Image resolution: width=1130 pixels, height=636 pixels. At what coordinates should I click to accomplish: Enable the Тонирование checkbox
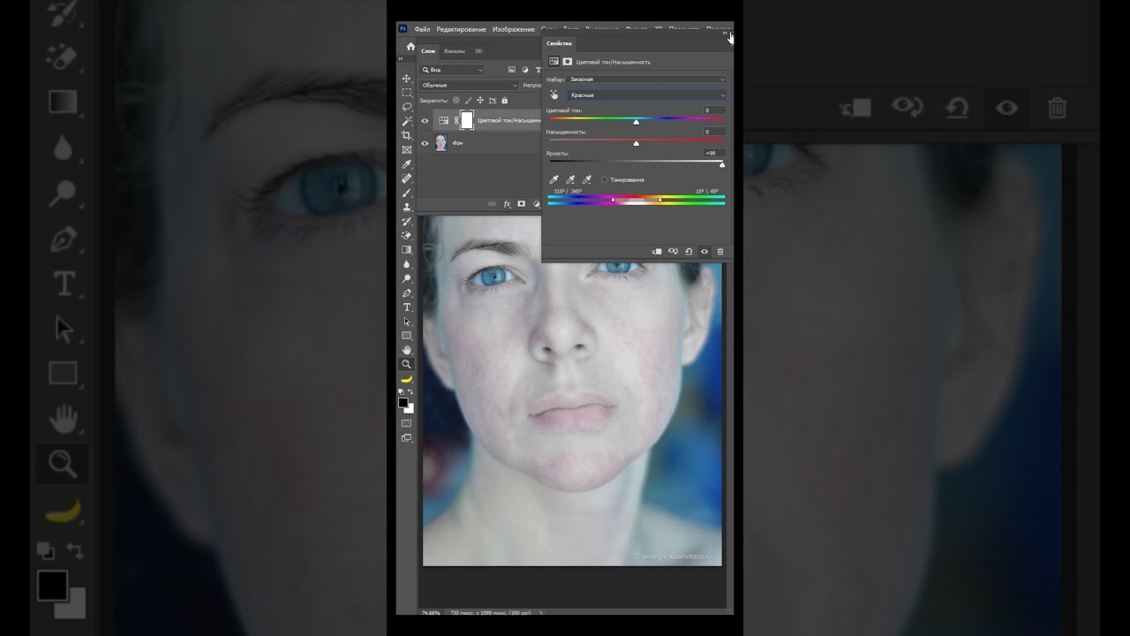pyautogui.click(x=604, y=179)
